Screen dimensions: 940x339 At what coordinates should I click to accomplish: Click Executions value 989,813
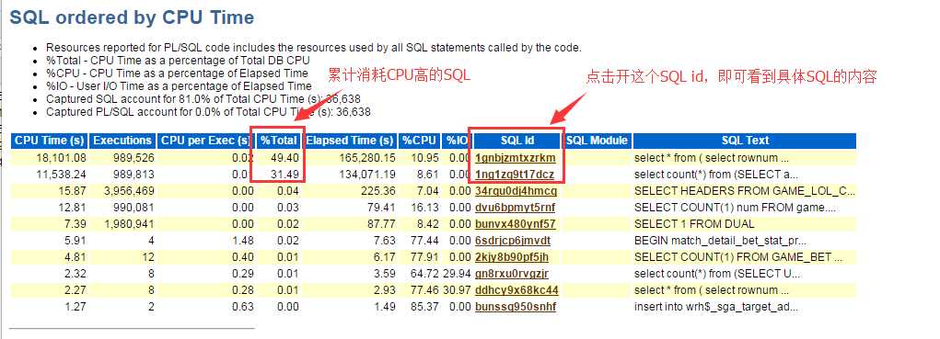point(133,175)
